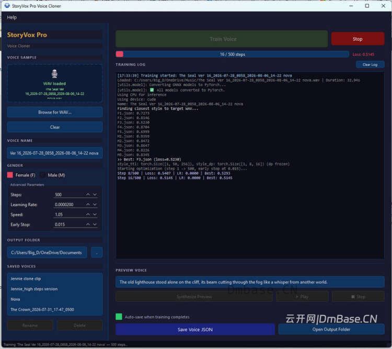Click the Advanced Parameters label

(27, 185)
